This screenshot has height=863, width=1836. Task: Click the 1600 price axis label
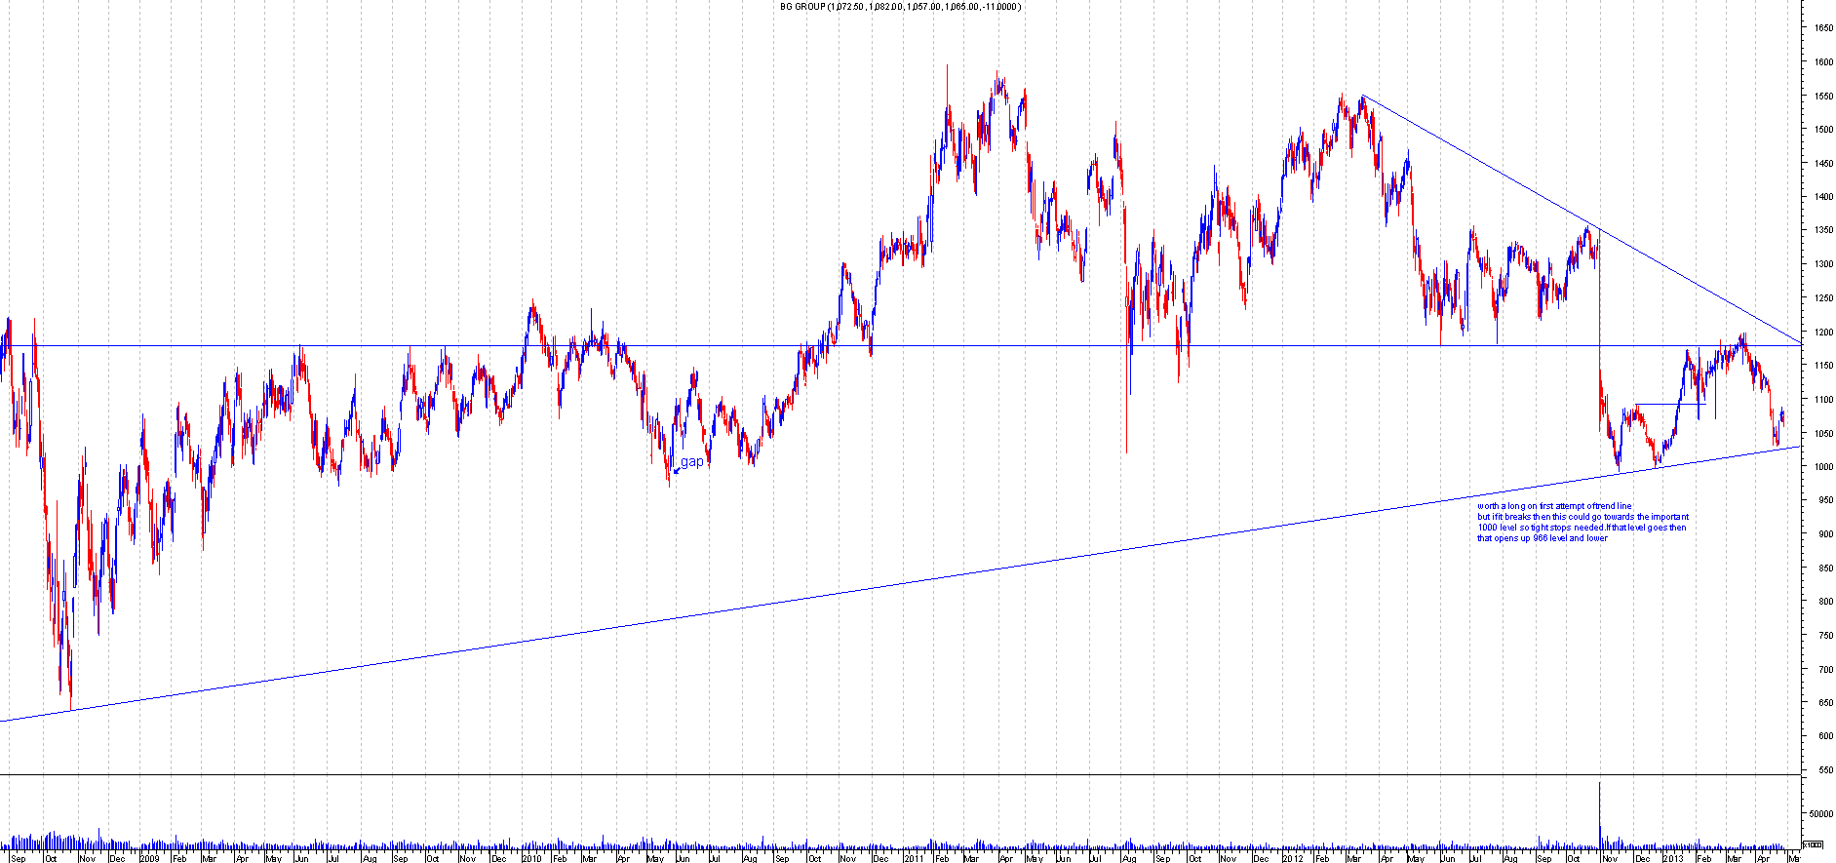click(1822, 62)
